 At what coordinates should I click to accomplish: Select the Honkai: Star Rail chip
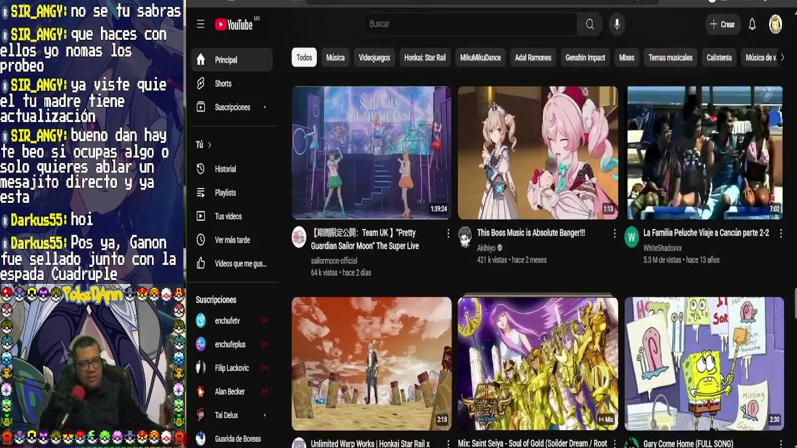click(x=425, y=57)
